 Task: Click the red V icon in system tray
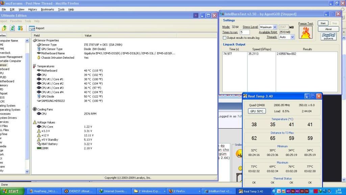[279, 191]
